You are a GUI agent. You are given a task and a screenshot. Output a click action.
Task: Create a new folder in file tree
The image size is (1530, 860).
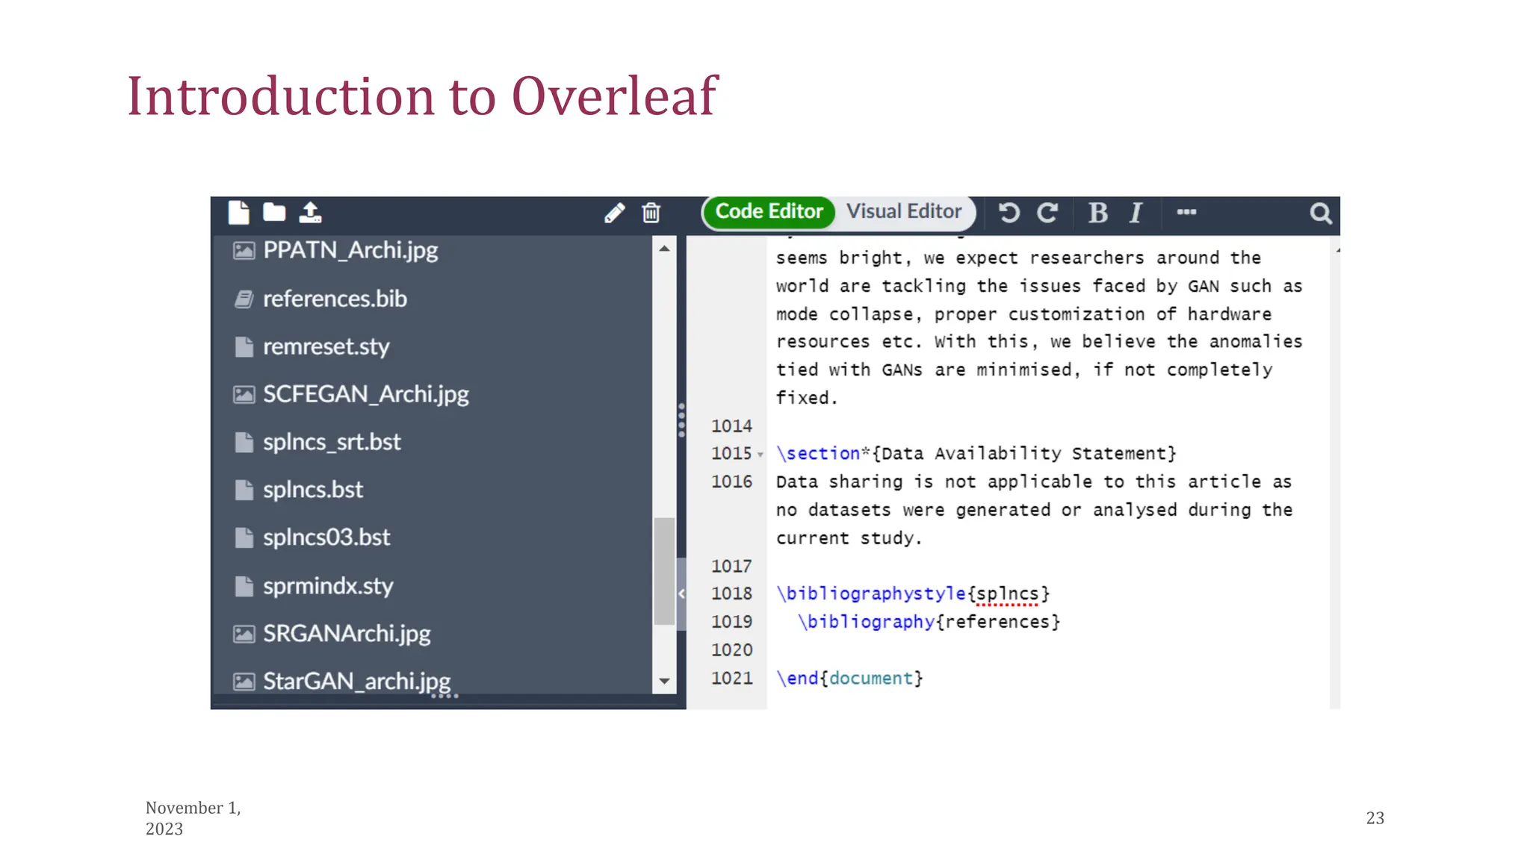274,213
